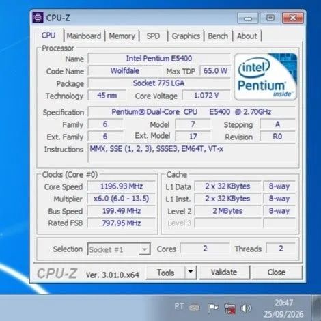Click the Tools button
Viewport: 321px width, 321px height.
[x=165, y=273]
